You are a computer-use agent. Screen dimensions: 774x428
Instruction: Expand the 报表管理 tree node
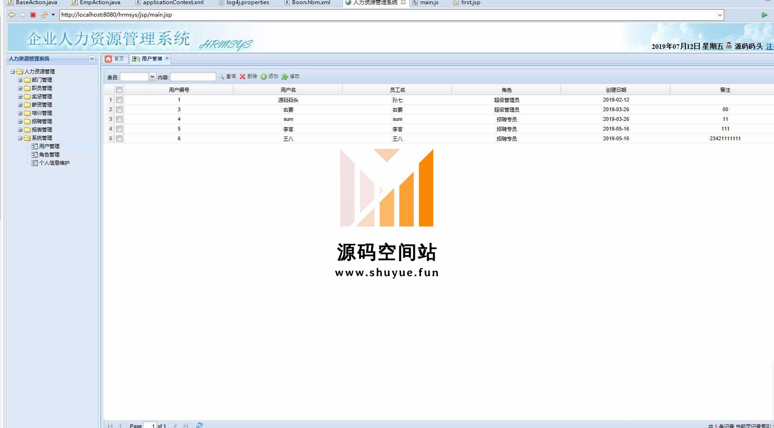pyautogui.click(x=20, y=130)
